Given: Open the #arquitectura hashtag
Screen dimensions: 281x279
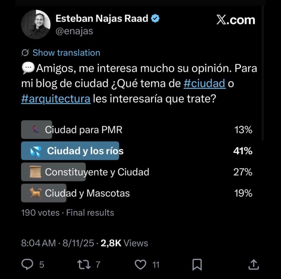Looking at the screenshot, I should tap(56, 99).
